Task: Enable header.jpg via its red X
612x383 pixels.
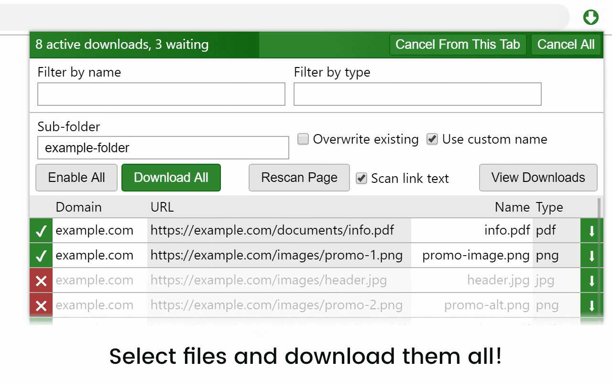Action: [x=41, y=281]
